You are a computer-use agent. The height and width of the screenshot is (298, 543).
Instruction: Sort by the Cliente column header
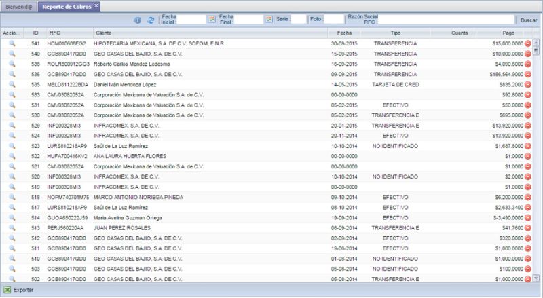pos(104,32)
